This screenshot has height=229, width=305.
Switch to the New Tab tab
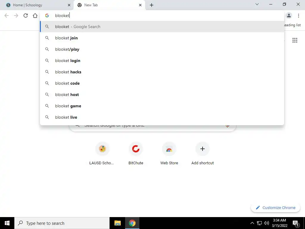[109, 5]
